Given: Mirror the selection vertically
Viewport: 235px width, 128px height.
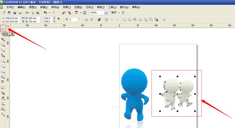Looking at the screenshot, I should click(92, 20).
